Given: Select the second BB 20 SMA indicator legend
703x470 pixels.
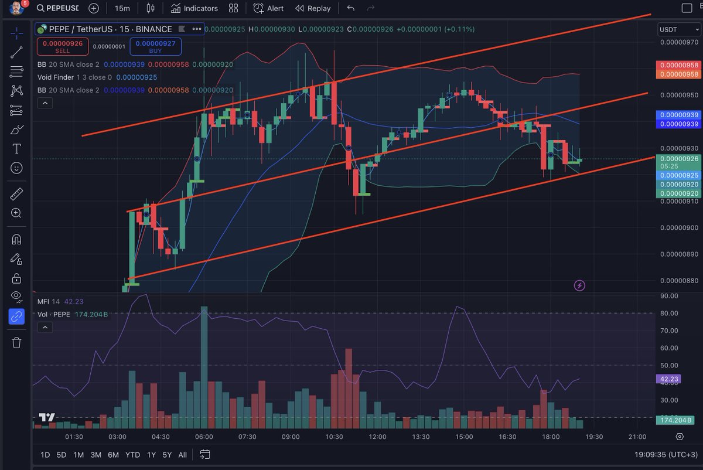Looking at the screenshot, I should [x=68, y=90].
